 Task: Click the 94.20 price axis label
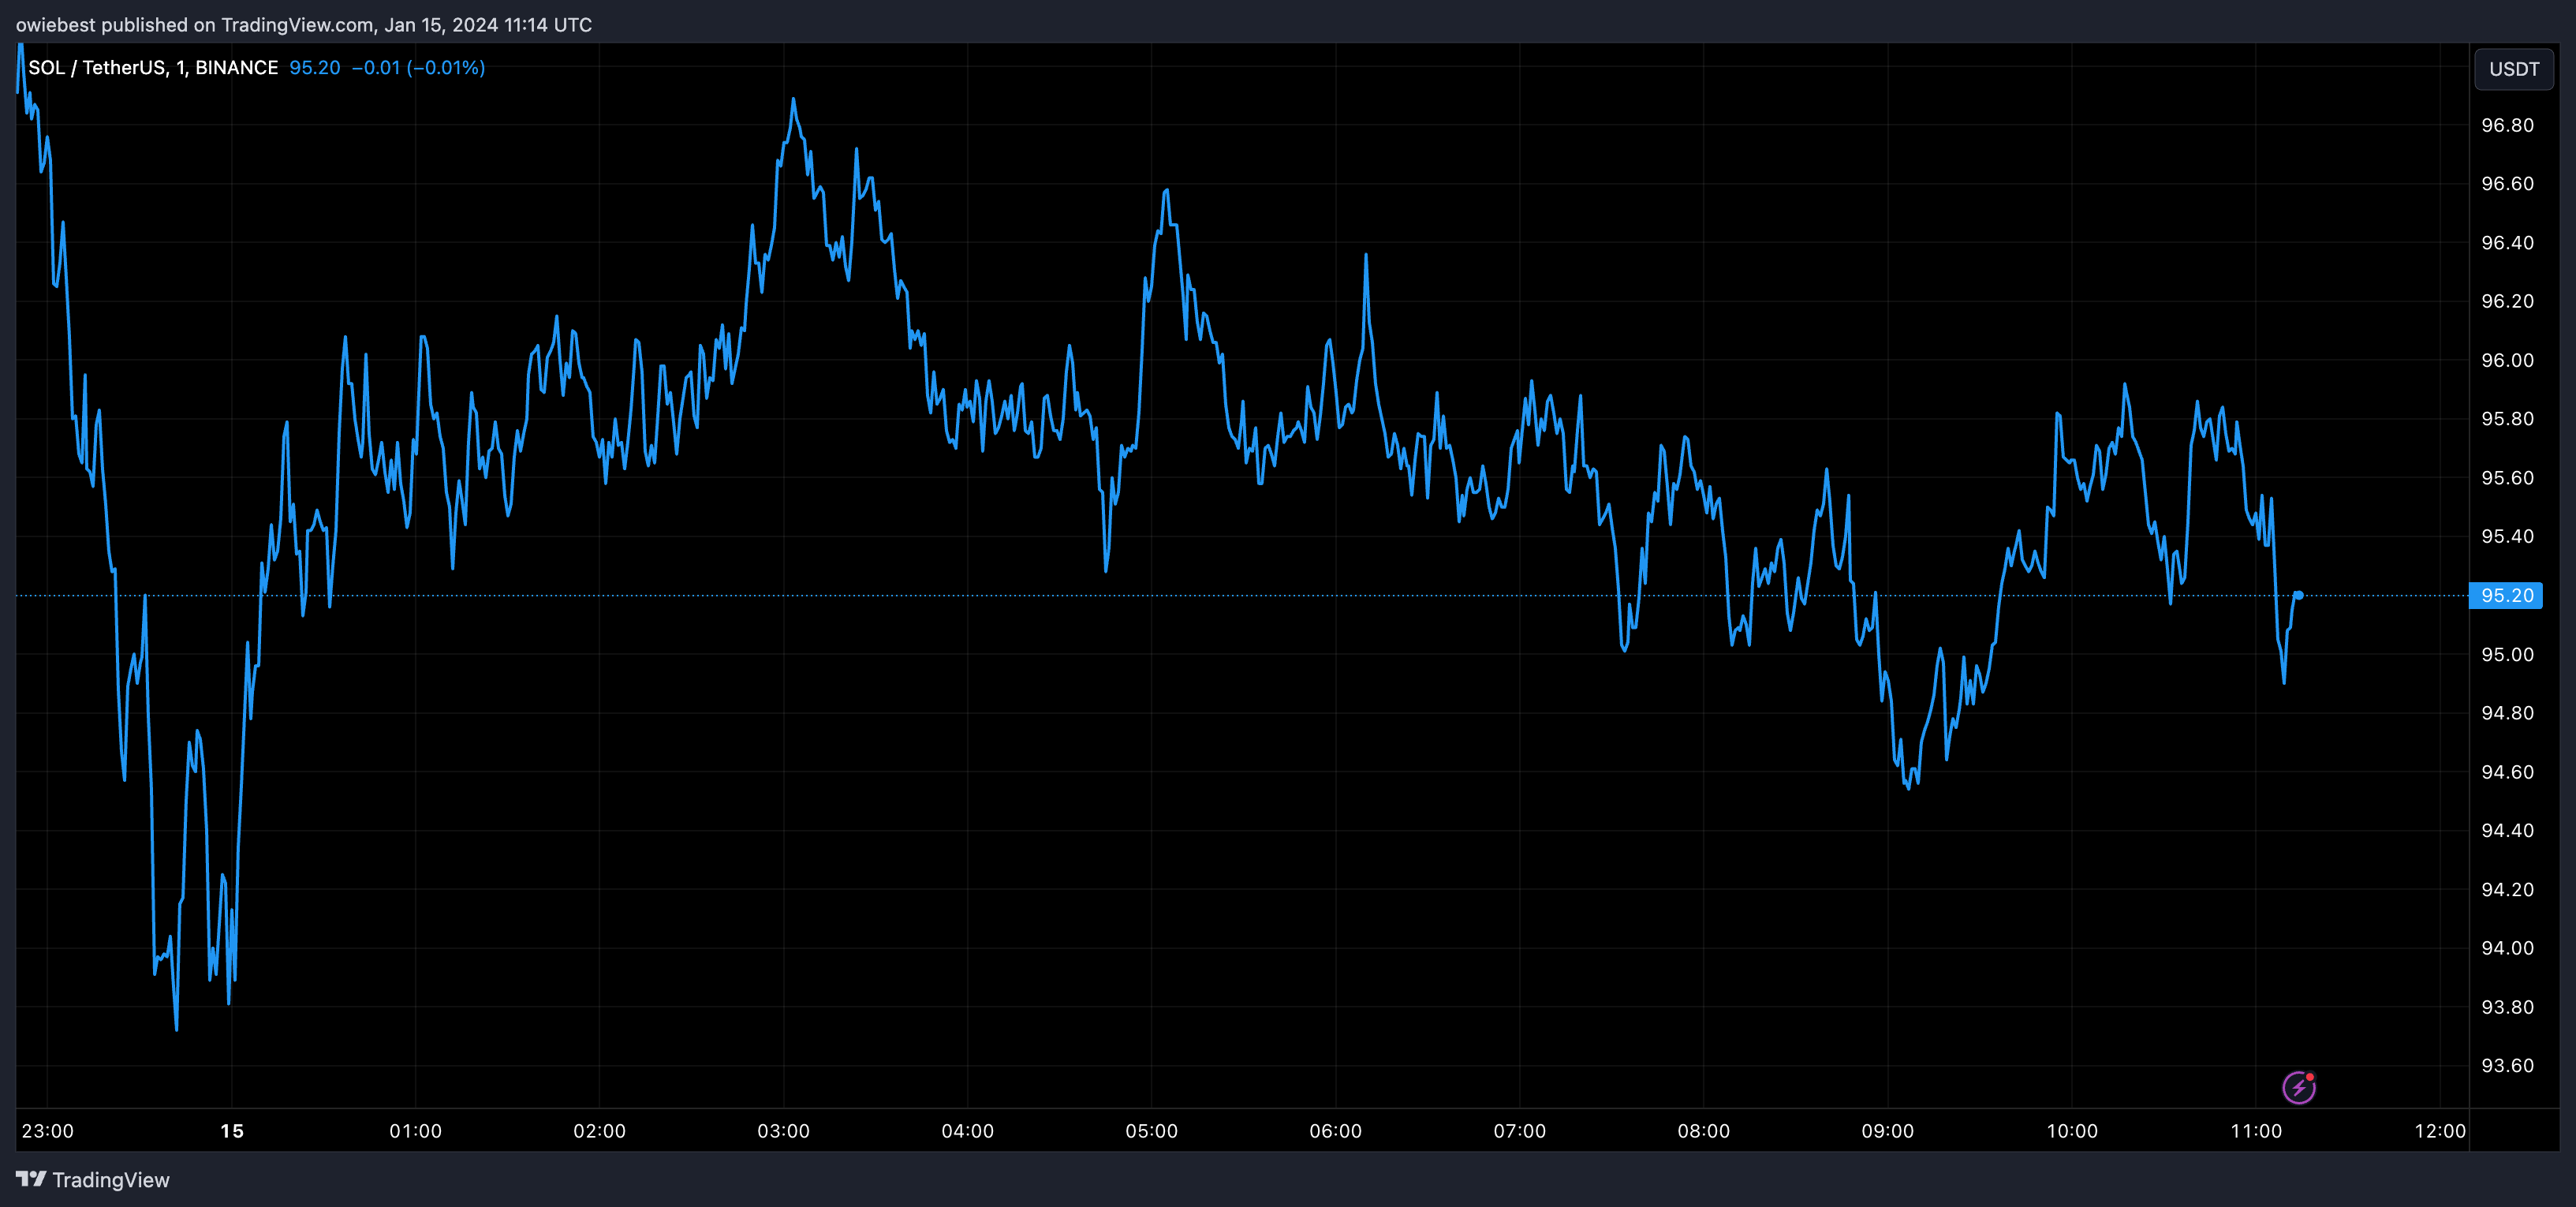(x=2507, y=889)
